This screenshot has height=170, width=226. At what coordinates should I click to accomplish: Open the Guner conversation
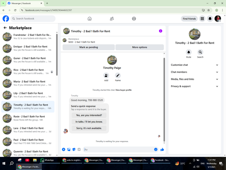pyautogui.click(x=28, y=60)
